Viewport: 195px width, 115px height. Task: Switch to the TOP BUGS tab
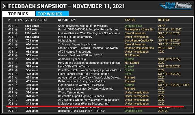click(18, 14)
